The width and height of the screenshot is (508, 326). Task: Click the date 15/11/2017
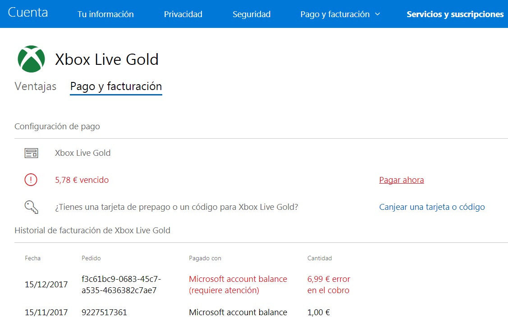[46, 312]
